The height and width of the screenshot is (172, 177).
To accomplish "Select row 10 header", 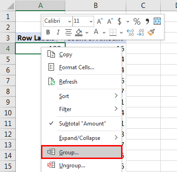I will 8,112.
